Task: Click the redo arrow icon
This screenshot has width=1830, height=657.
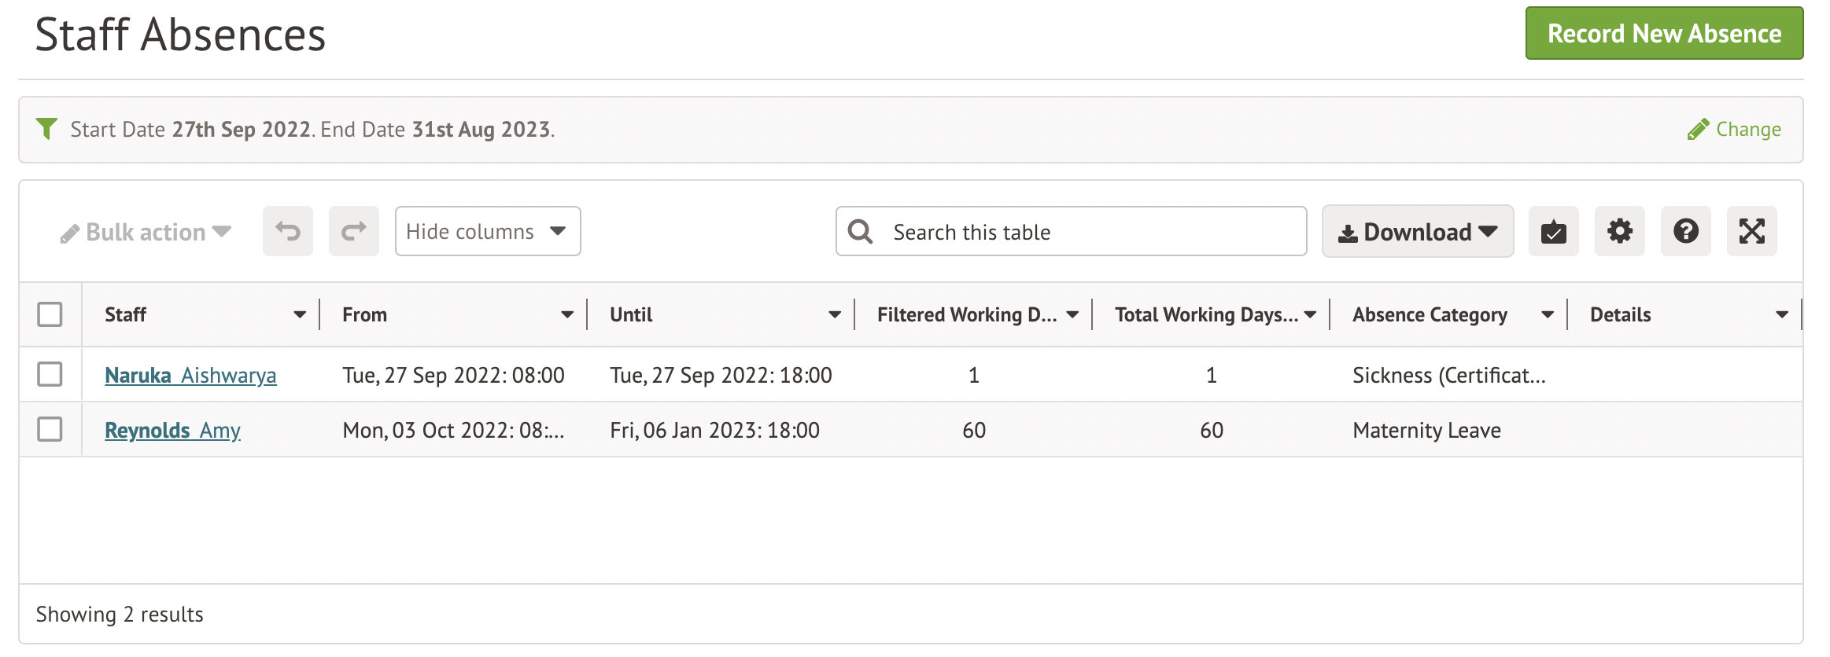Action: point(354,231)
